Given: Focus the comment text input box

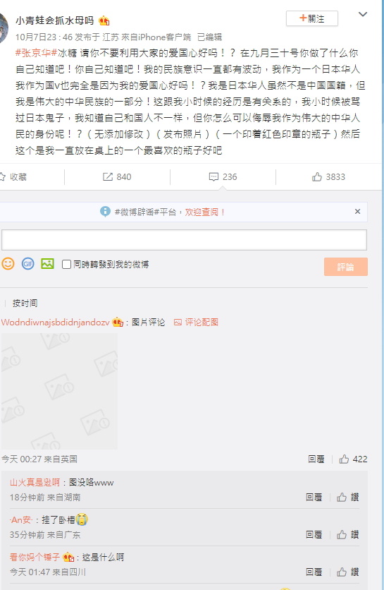Looking at the screenshot, I should [184, 240].
